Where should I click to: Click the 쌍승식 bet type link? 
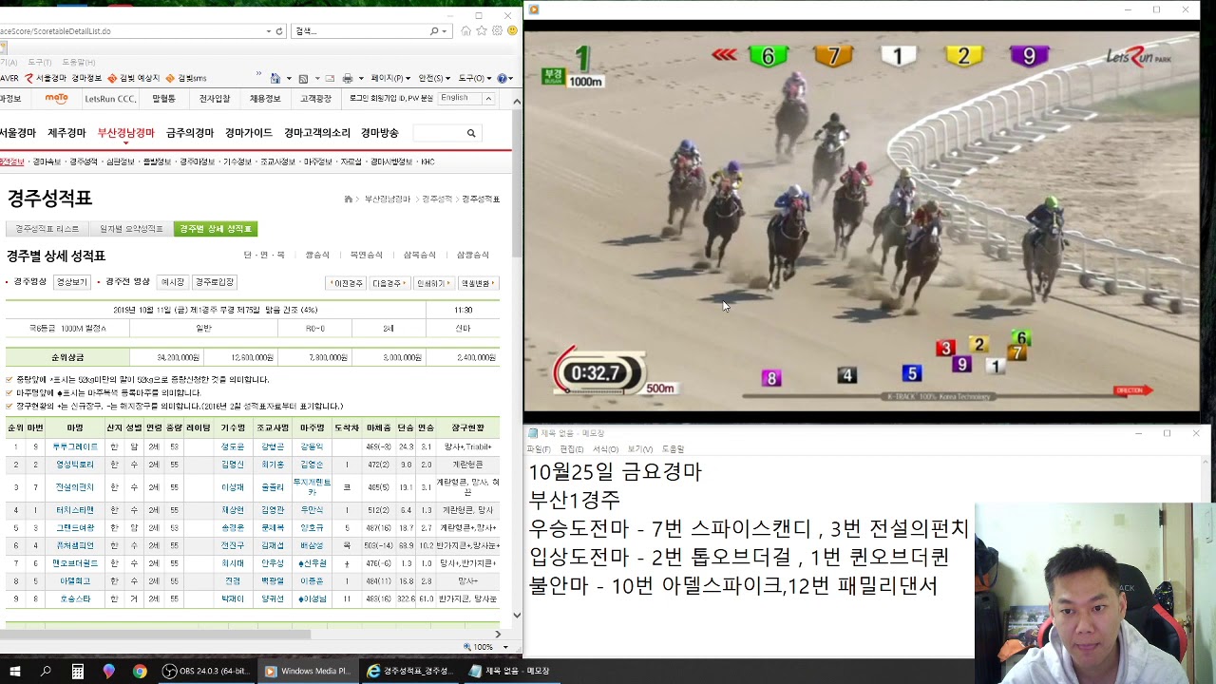click(317, 255)
